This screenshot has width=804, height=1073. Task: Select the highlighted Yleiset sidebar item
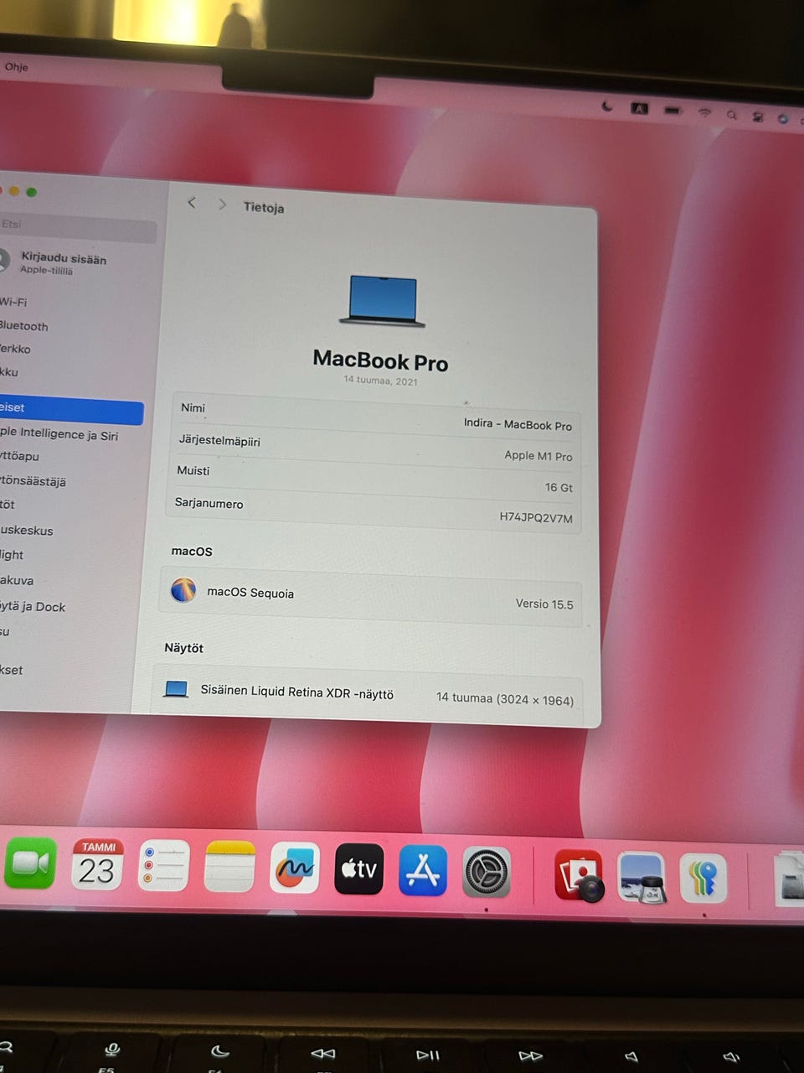point(71,409)
